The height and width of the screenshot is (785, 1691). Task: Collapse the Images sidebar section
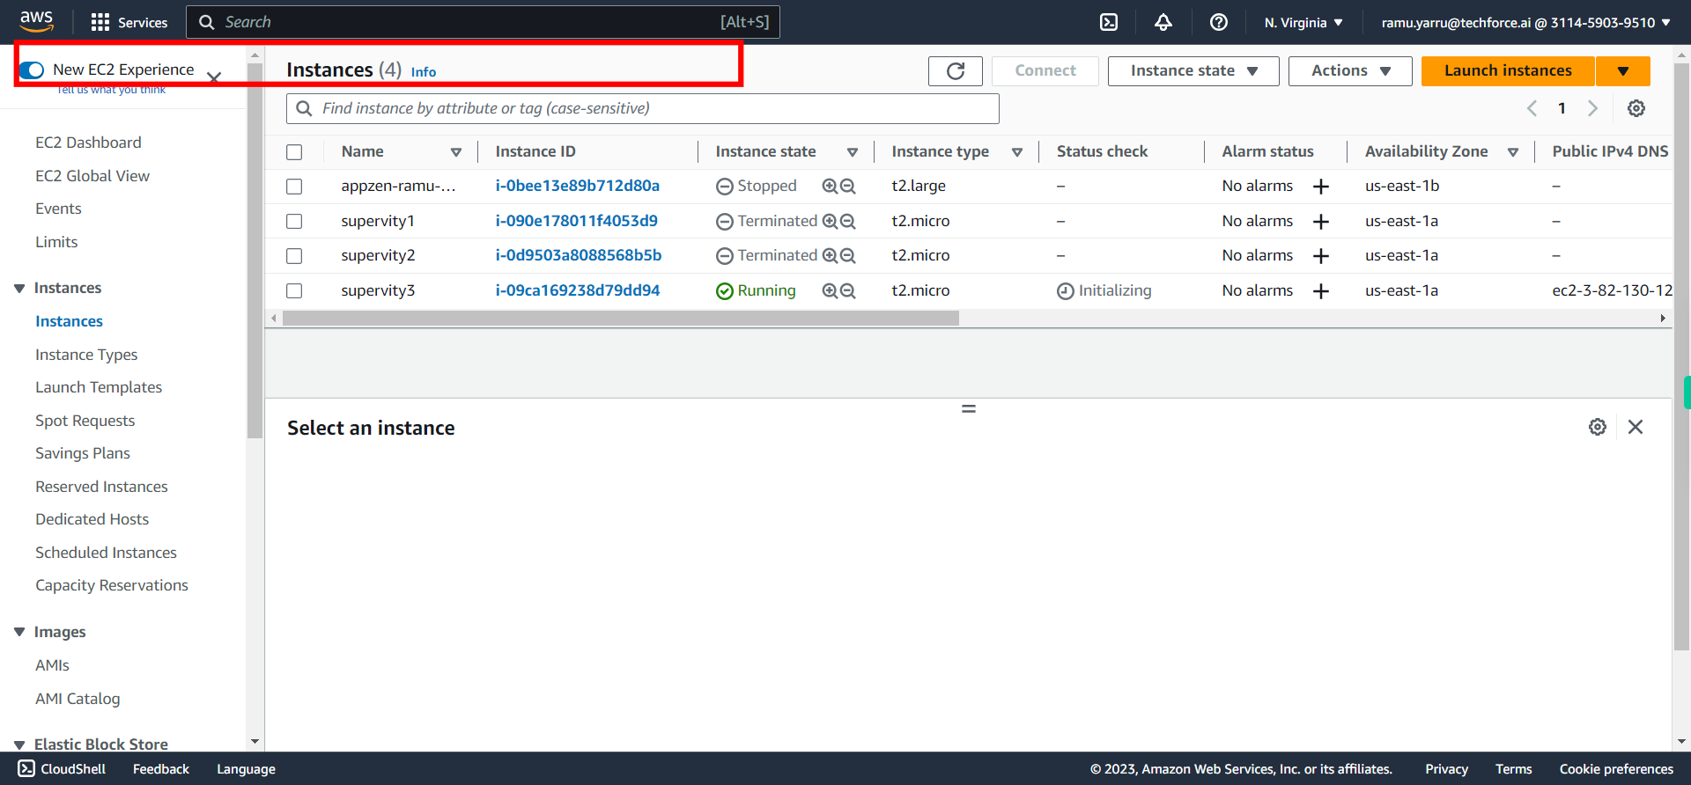tap(19, 632)
